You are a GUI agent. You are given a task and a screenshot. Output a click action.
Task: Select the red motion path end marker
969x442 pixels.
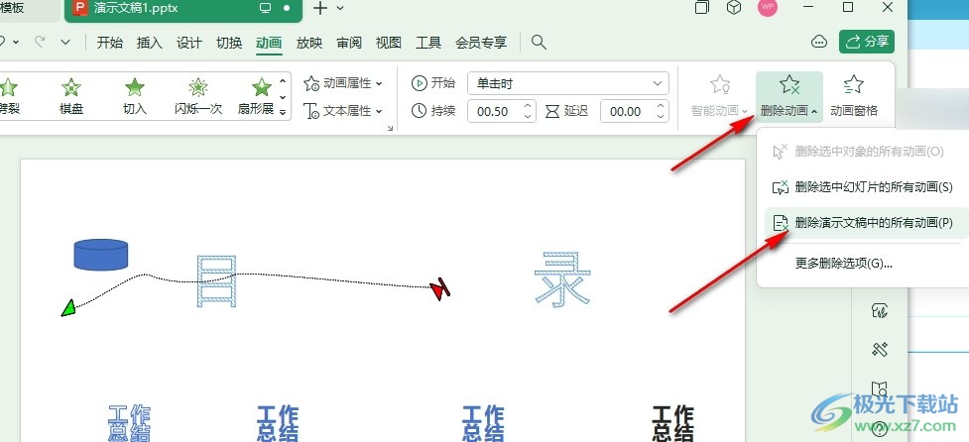(440, 289)
